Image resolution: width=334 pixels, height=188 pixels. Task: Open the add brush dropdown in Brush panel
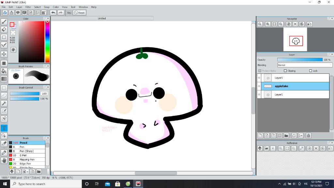point(25,172)
